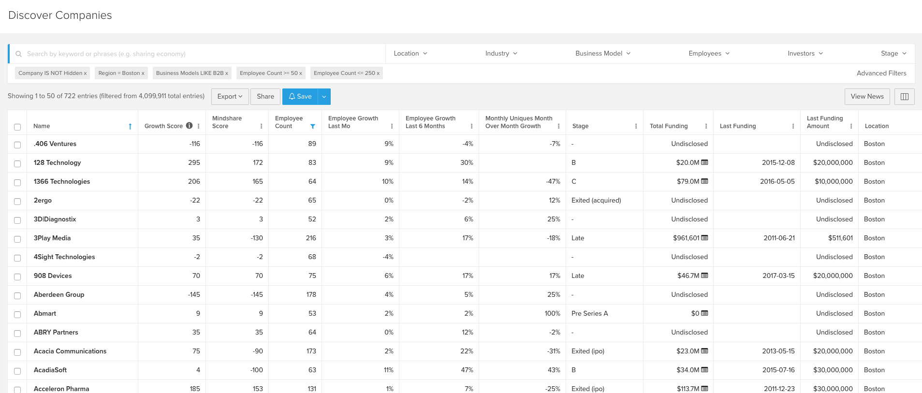Check the 128 Technology row checkbox
The image size is (922, 393).
point(17,164)
